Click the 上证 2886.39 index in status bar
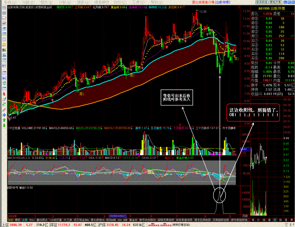 click(13, 225)
